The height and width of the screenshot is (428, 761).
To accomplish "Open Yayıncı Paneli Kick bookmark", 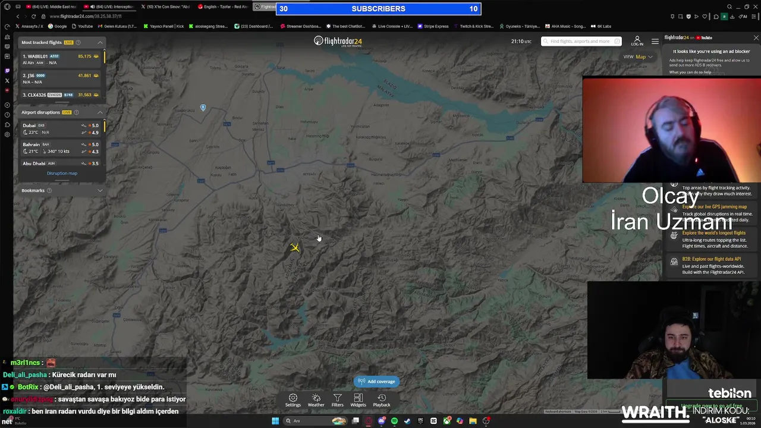I will pos(163,26).
